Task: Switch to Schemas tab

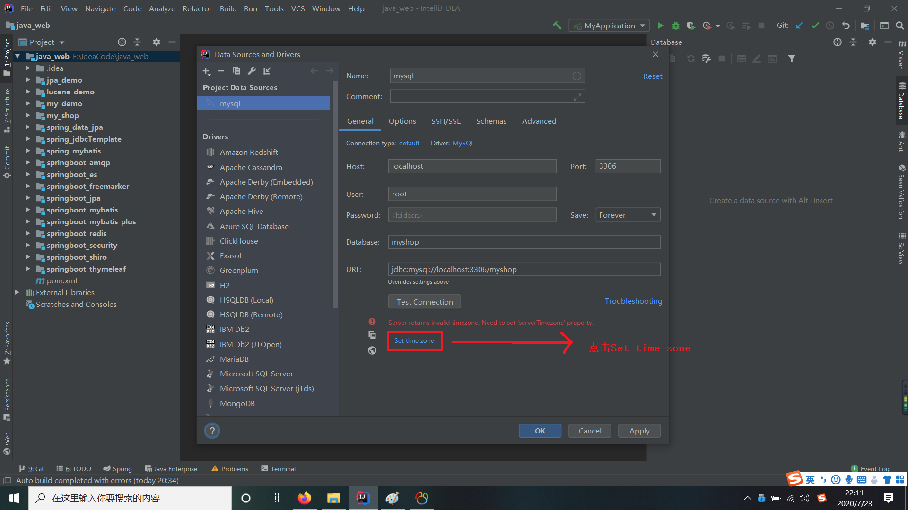Action: point(491,121)
